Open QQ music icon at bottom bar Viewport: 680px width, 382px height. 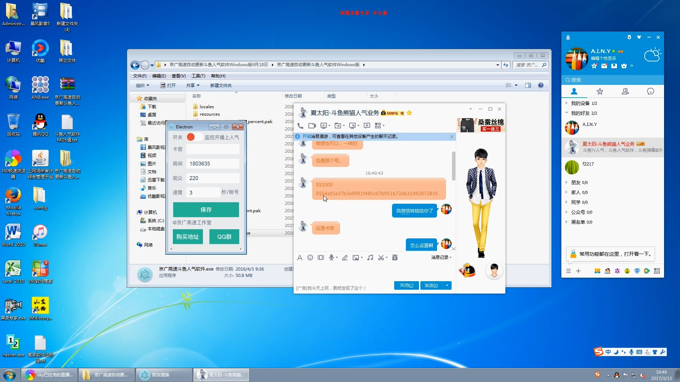click(627, 271)
